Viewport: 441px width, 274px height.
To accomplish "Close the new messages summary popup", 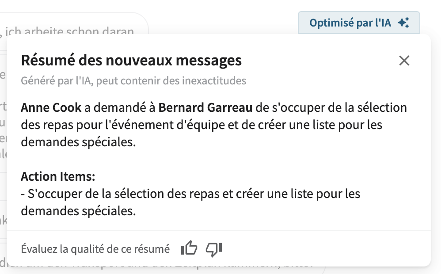I will tap(404, 61).
